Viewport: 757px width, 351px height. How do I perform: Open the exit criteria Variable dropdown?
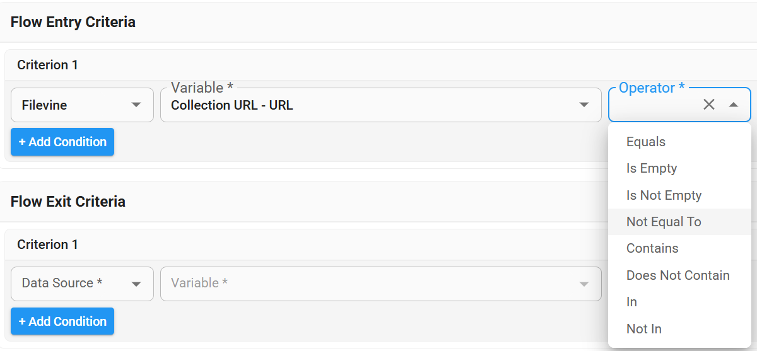[x=380, y=284]
